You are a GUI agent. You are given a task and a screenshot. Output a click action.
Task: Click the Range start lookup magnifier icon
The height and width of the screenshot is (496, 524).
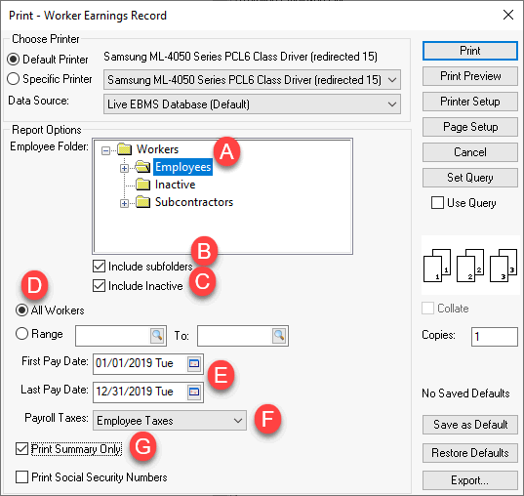click(x=157, y=336)
